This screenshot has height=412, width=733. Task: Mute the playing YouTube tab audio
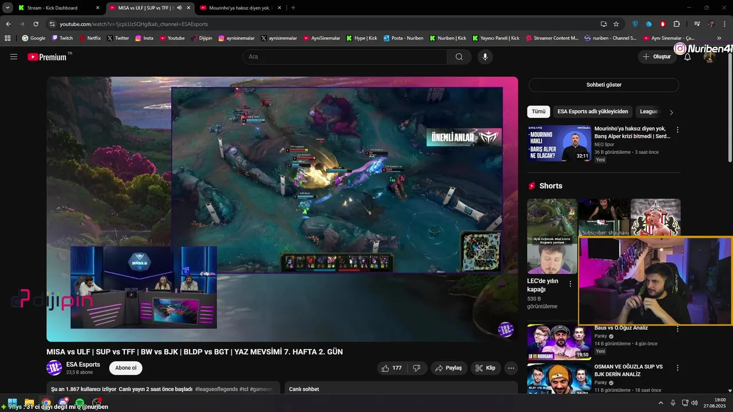coord(179,8)
